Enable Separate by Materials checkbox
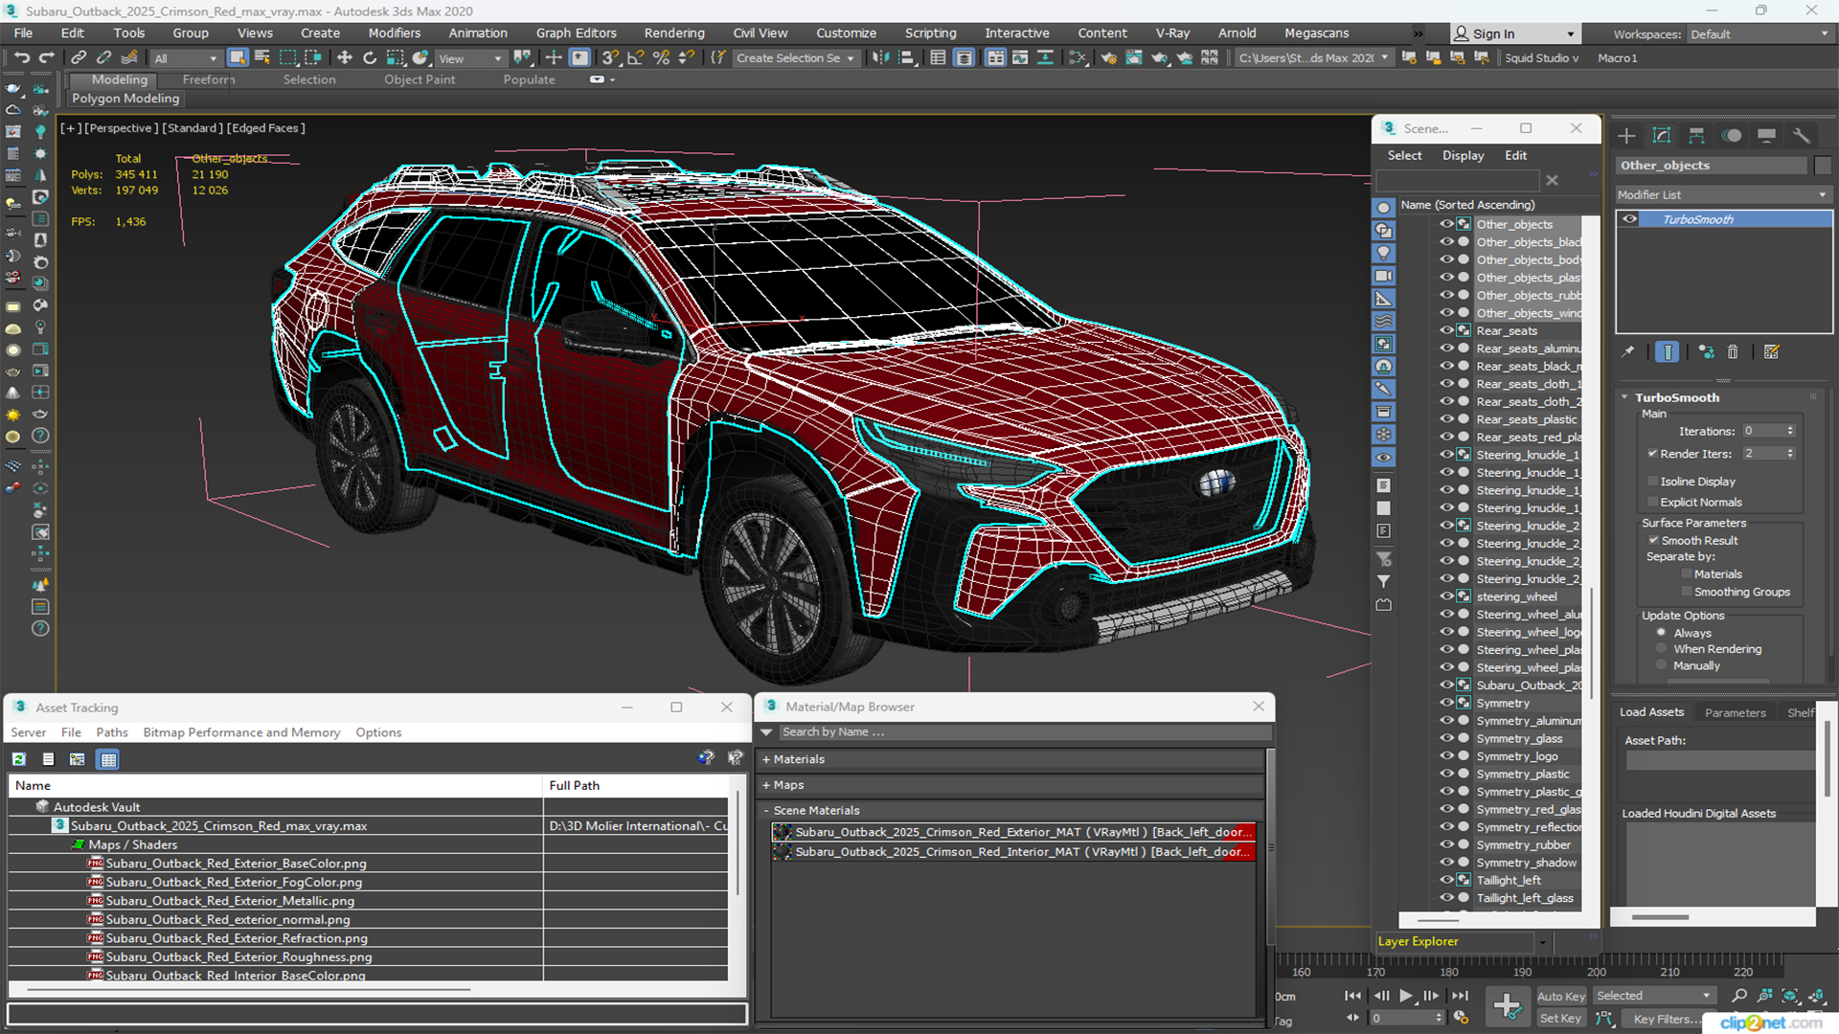Screen dimensions: 1839x1034 click(1687, 574)
